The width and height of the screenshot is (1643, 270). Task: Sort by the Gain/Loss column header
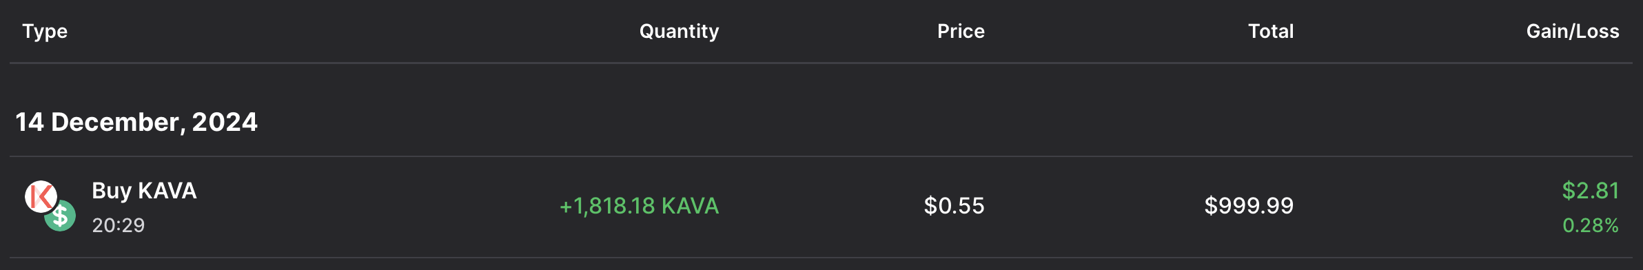pos(1573,31)
